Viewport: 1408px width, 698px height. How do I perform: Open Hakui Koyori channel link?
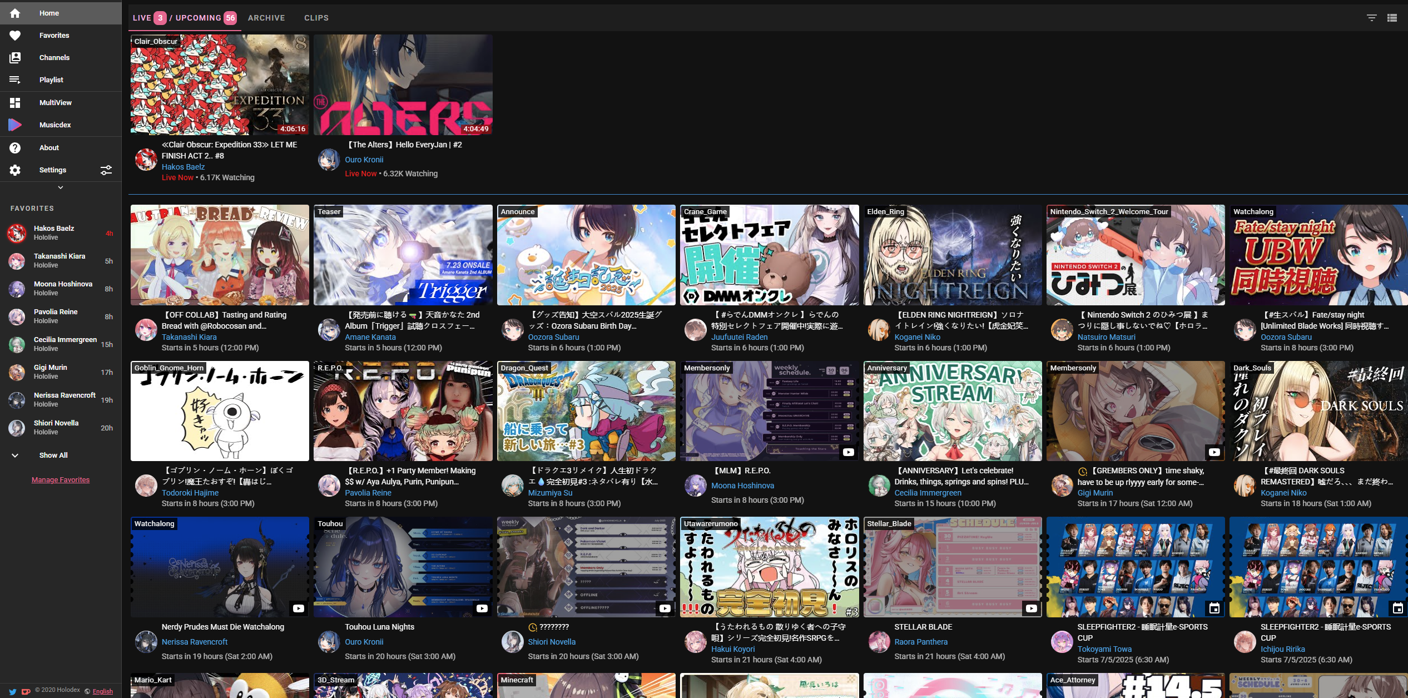[733, 649]
